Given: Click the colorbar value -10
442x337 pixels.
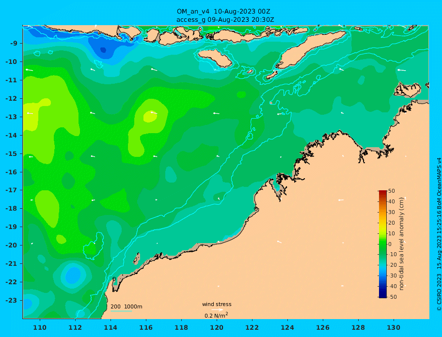Looking at the screenshot, I should coord(392,255).
